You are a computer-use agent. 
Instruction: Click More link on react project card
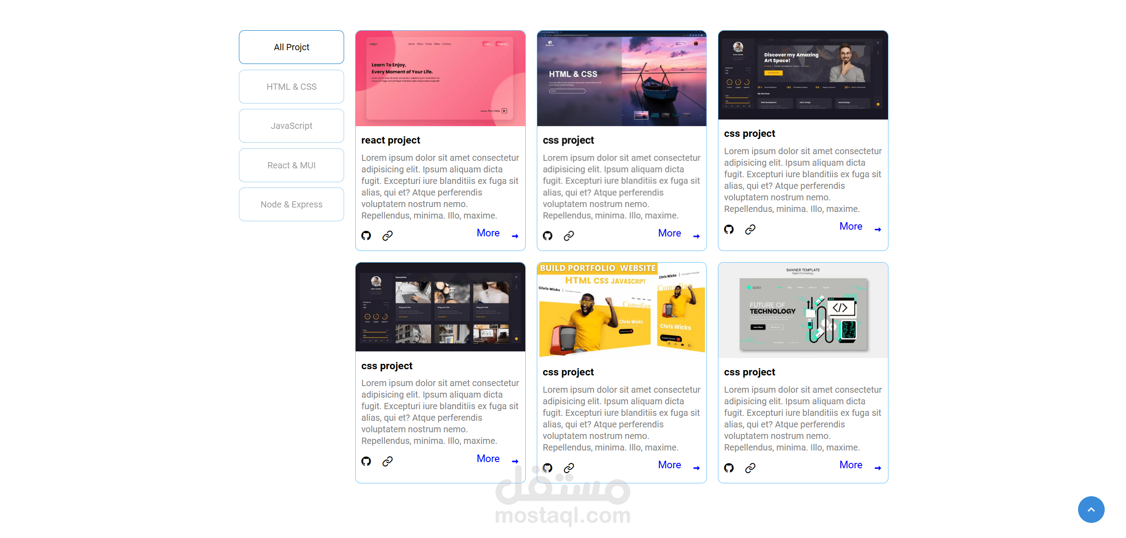click(x=488, y=233)
